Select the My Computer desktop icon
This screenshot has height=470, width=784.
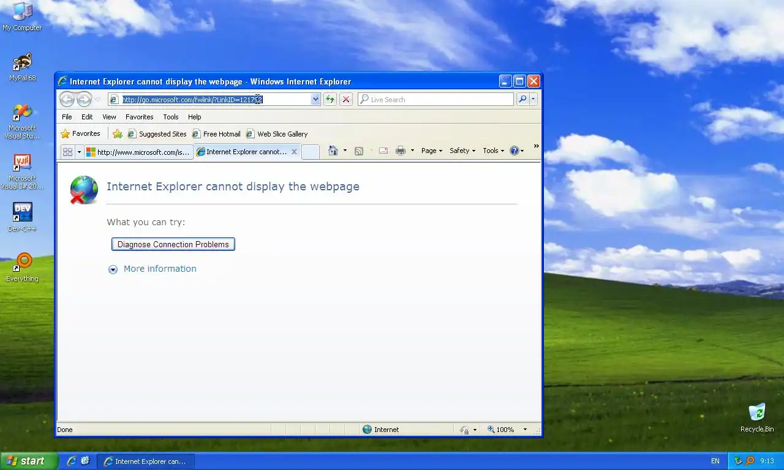[22, 17]
